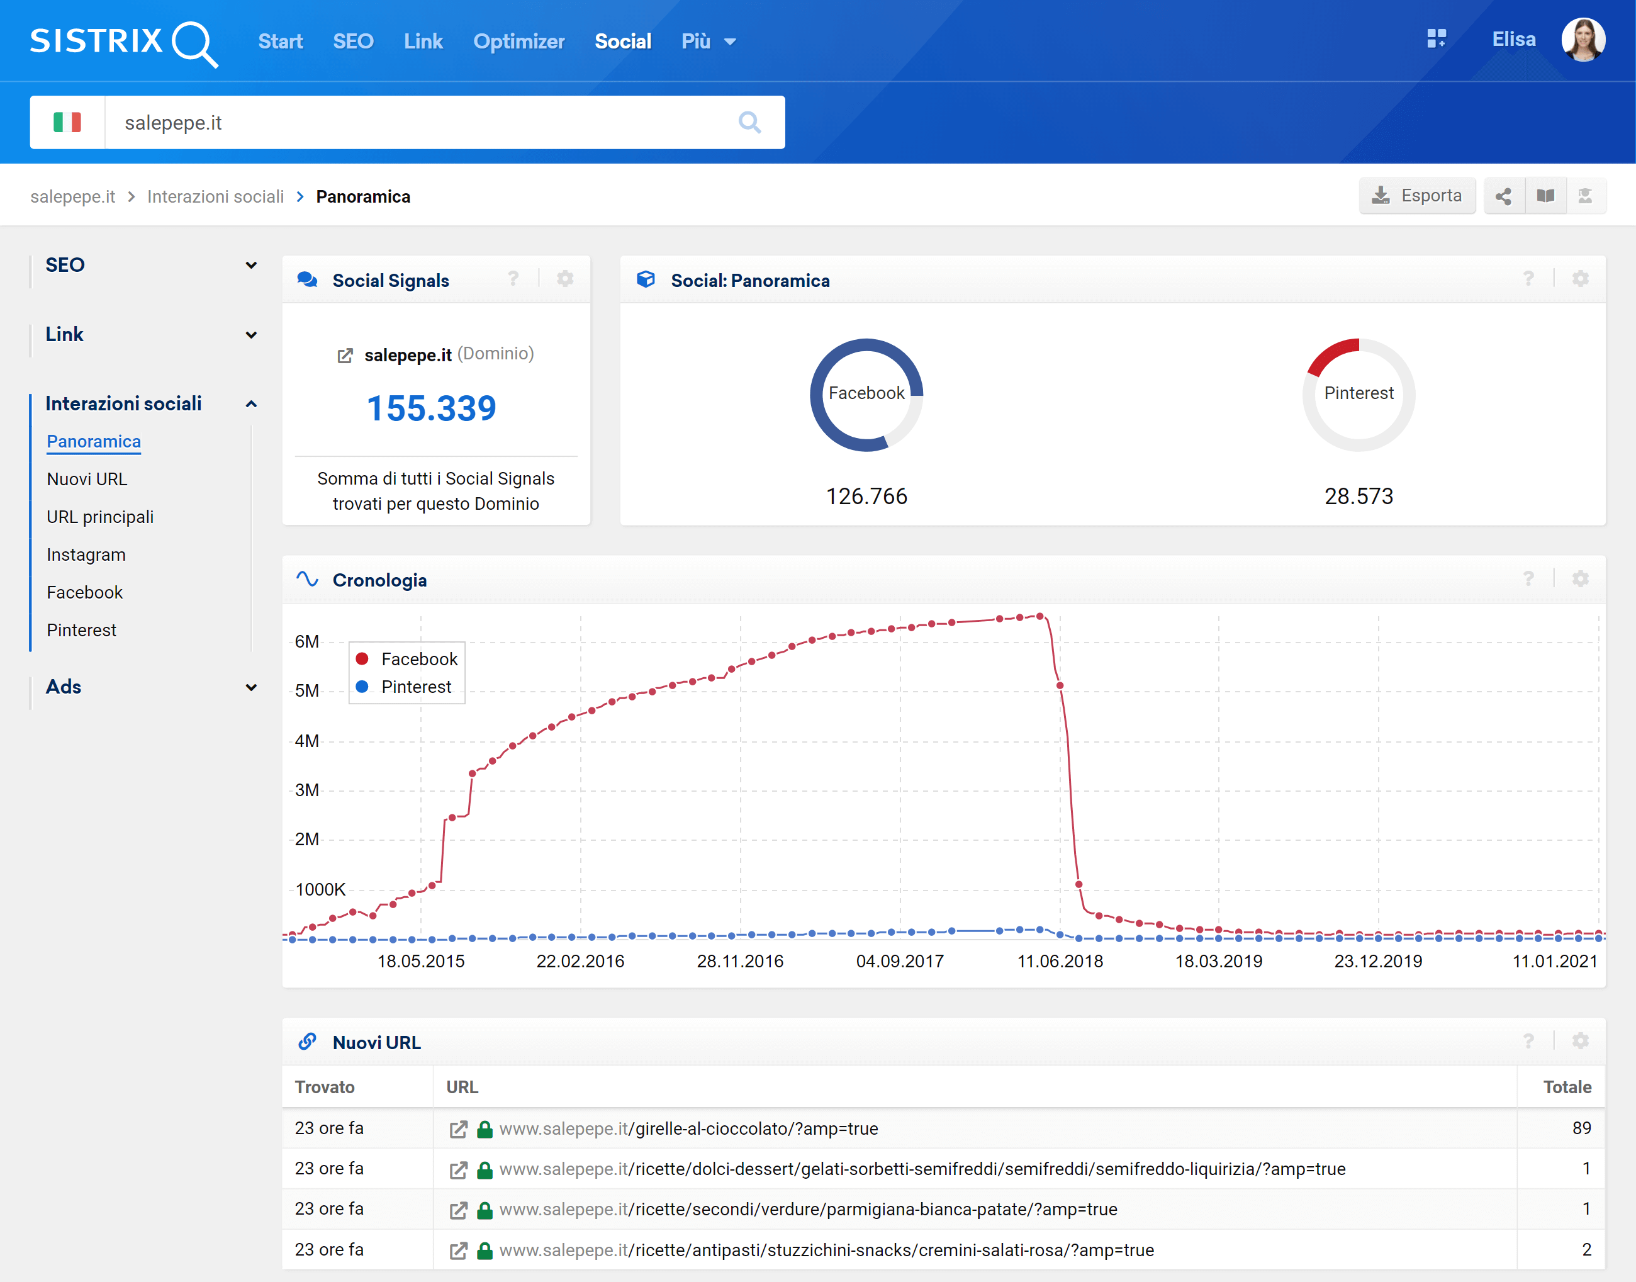Click the share icon in the toolbar
This screenshot has width=1636, height=1282.
click(1503, 196)
